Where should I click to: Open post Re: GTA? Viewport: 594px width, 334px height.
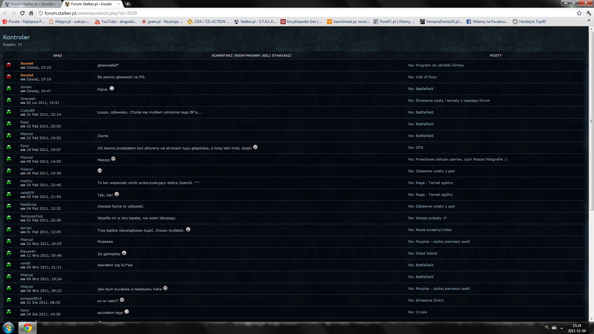(416, 148)
